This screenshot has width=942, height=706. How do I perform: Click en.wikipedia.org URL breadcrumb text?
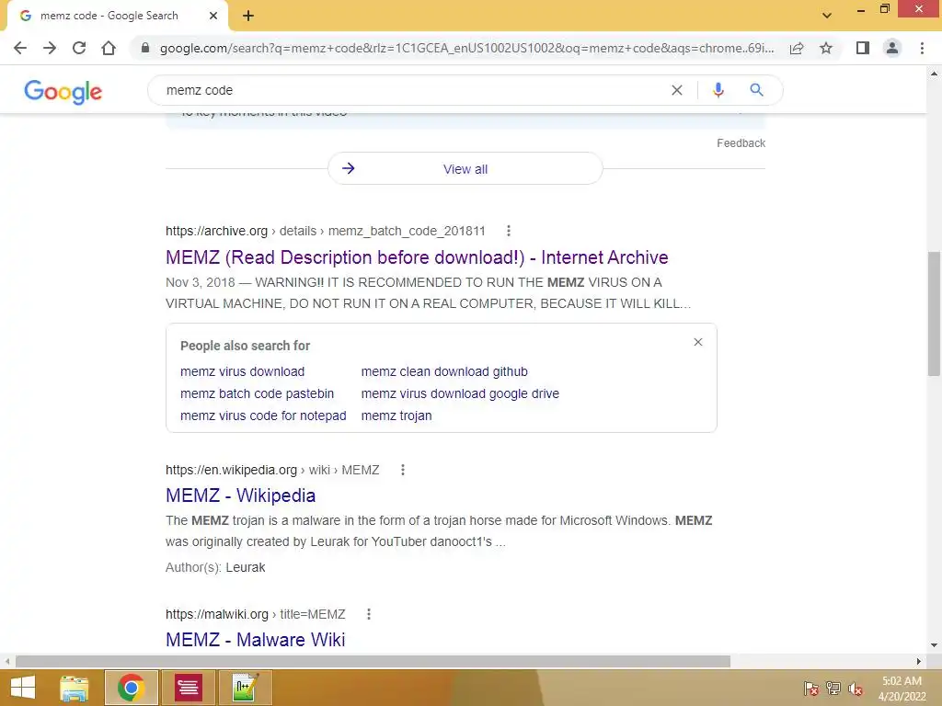[x=272, y=470]
